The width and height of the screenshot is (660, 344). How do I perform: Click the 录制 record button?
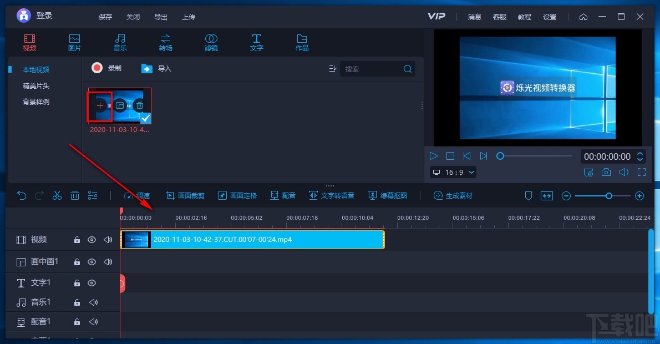coord(106,68)
